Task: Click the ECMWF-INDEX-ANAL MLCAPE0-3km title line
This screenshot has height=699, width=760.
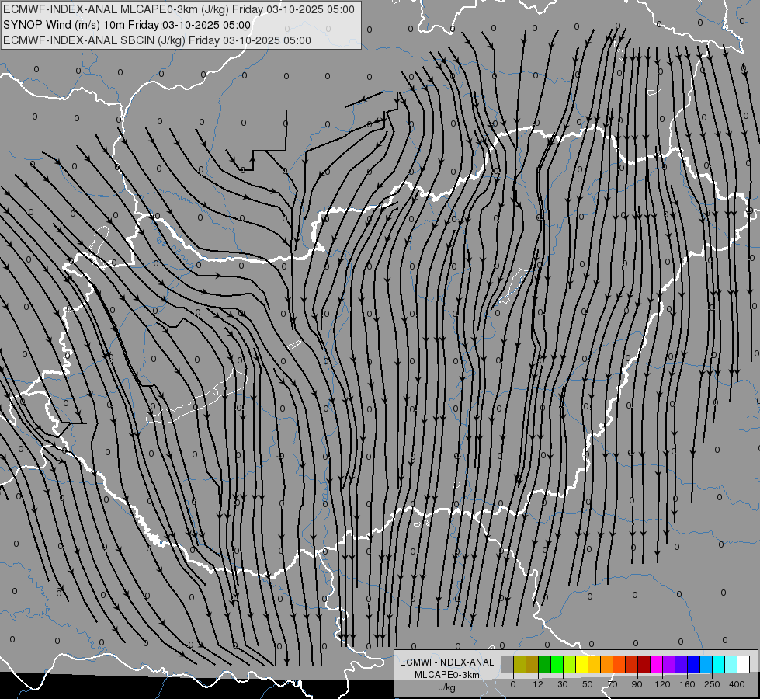Action: point(179,9)
